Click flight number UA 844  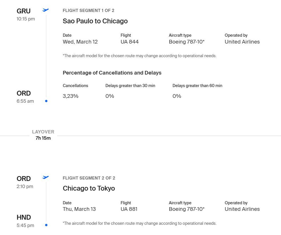[x=130, y=42]
